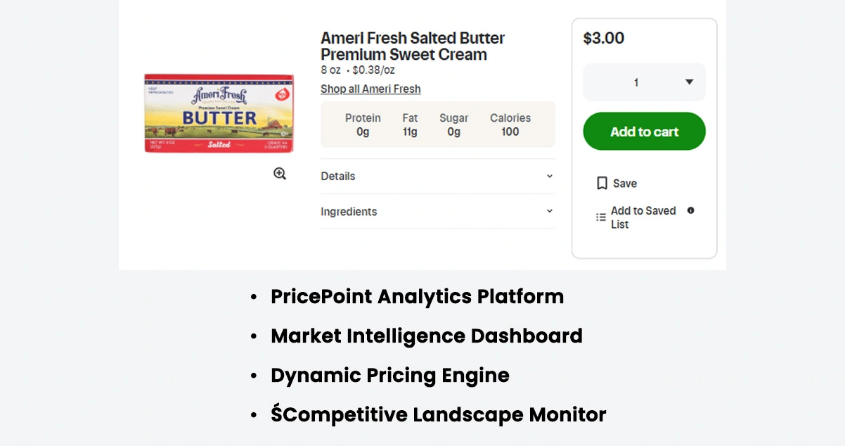
Task: Click the Ameri Fresh butter product image
Action: pyautogui.click(x=219, y=113)
